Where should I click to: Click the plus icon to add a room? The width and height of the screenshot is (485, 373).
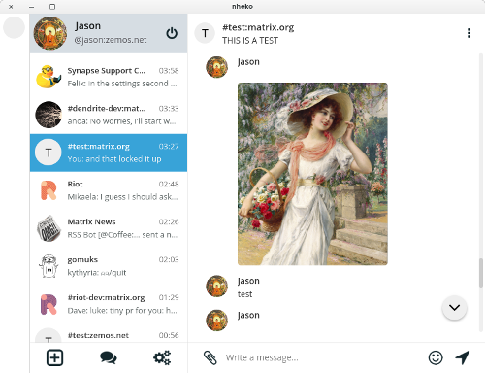[54, 357]
